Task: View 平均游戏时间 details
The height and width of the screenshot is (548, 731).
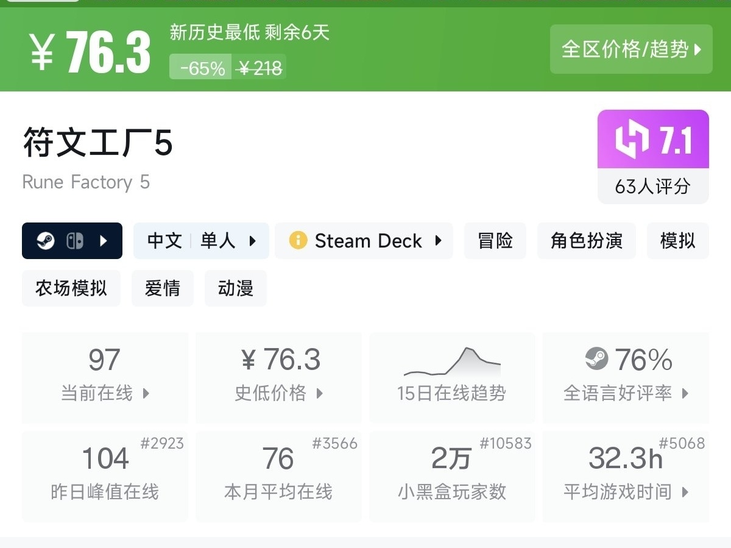Action: (626, 476)
